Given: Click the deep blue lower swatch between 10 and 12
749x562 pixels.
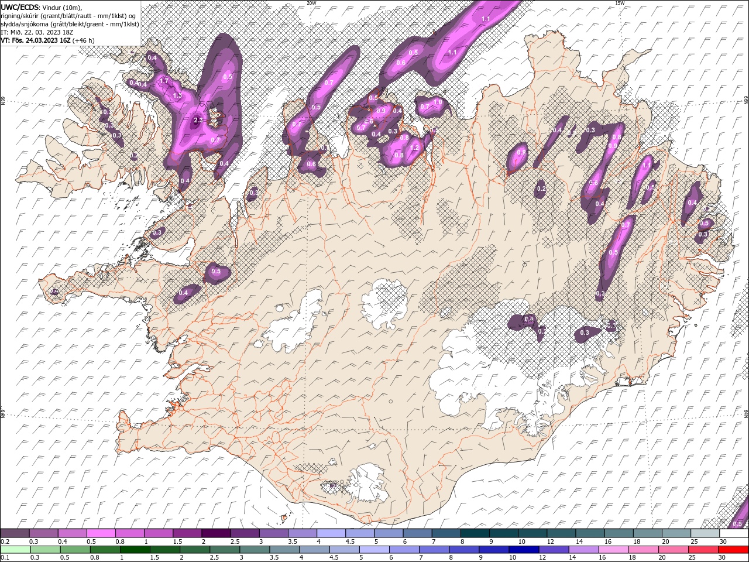Looking at the screenshot, I should (524, 549).
